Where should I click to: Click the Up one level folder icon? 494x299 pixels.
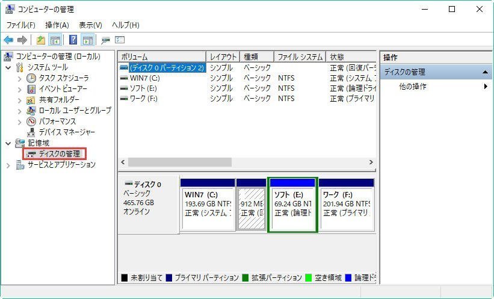41,40
